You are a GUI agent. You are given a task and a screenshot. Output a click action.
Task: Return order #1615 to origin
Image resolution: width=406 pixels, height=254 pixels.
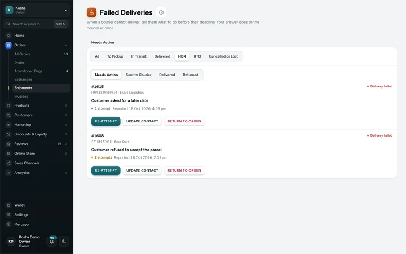tap(184, 121)
